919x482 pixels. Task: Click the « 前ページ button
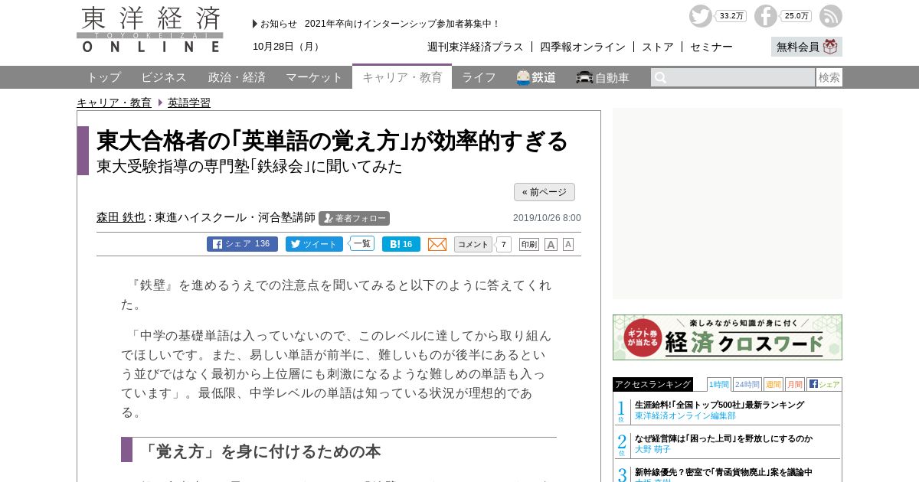point(545,192)
